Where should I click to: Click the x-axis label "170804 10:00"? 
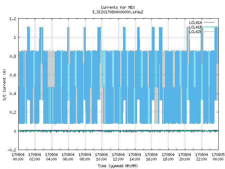point(101,157)
